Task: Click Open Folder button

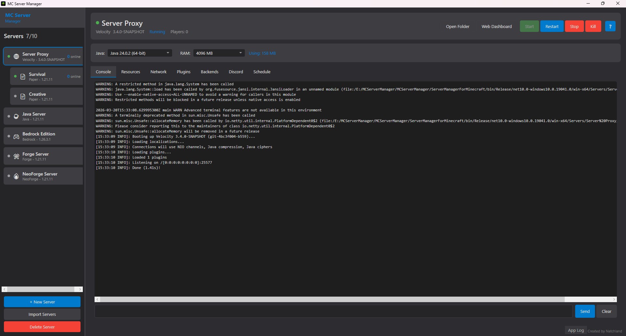Action: pyautogui.click(x=457, y=26)
